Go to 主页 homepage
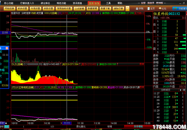Screen dimensions: 187x130 [151, 9]
